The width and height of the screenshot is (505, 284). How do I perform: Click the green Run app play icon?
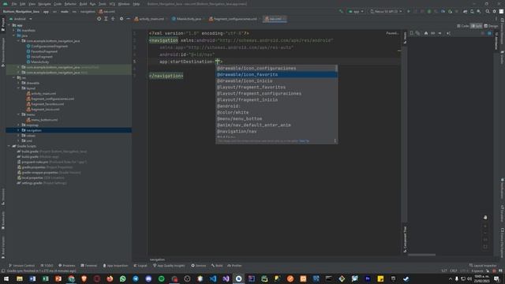pos(409,11)
